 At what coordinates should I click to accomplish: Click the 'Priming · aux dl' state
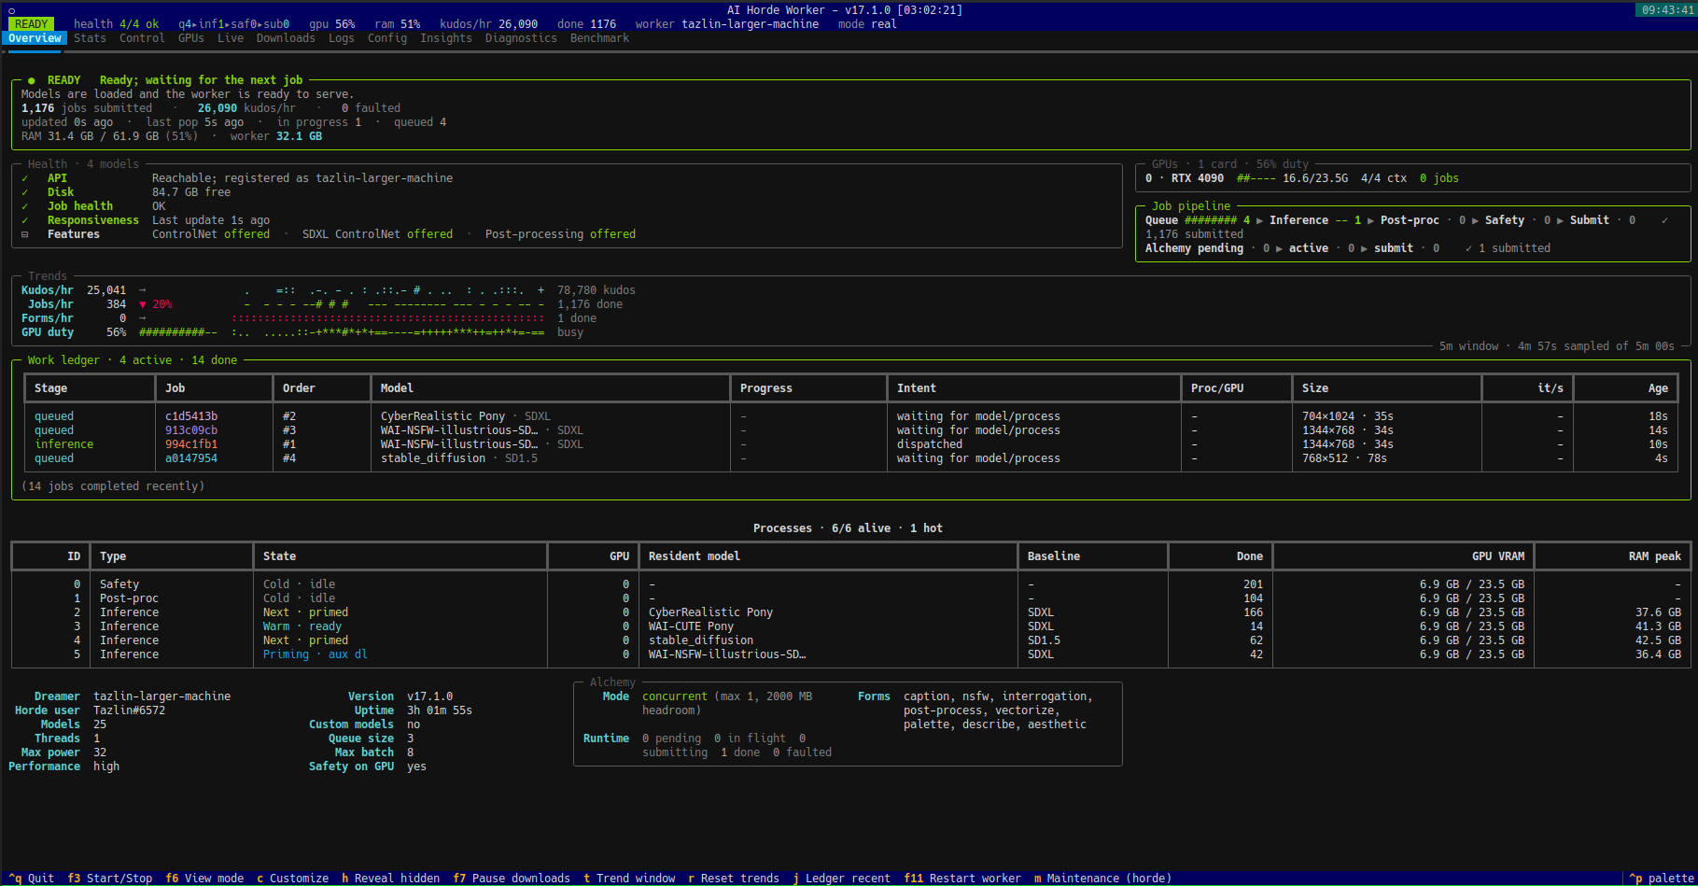coord(316,654)
